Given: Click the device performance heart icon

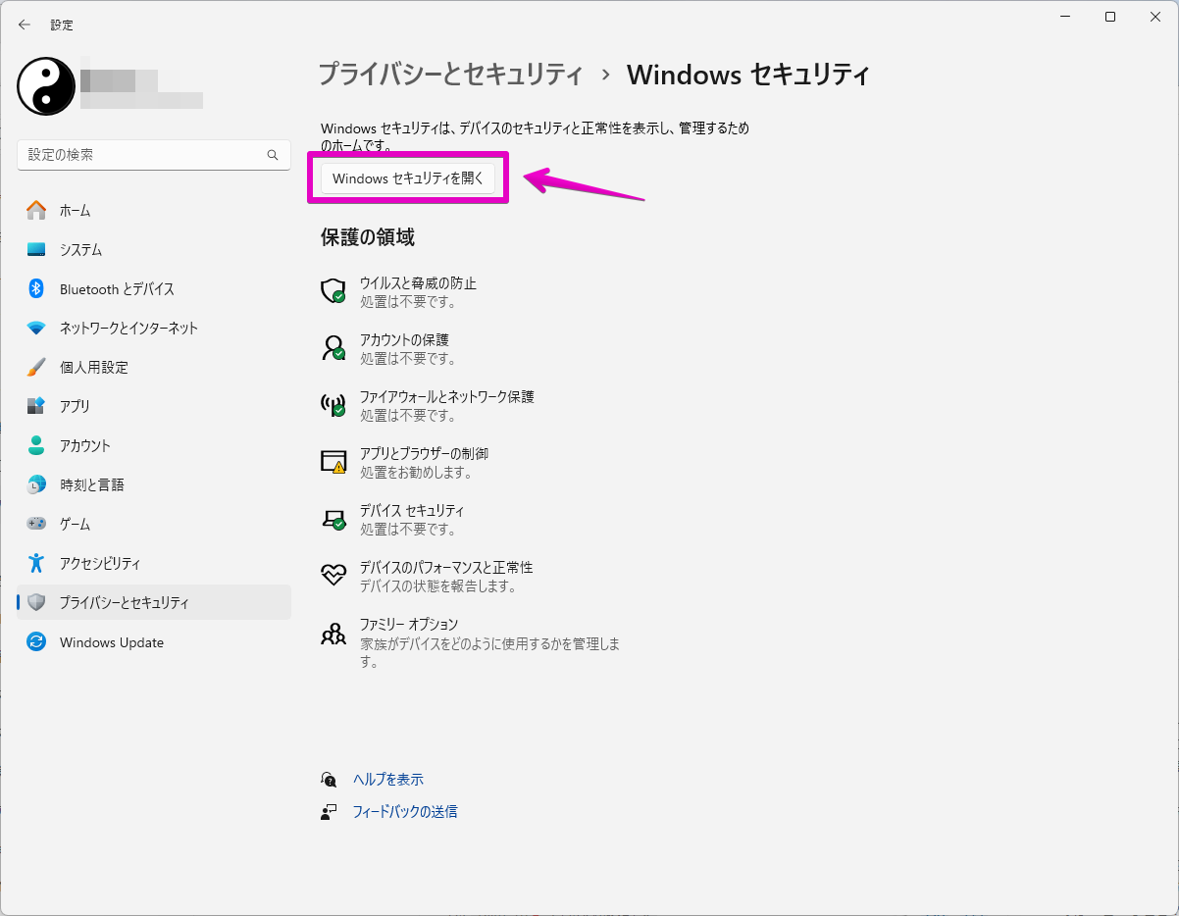Looking at the screenshot, I should point(333,576).
